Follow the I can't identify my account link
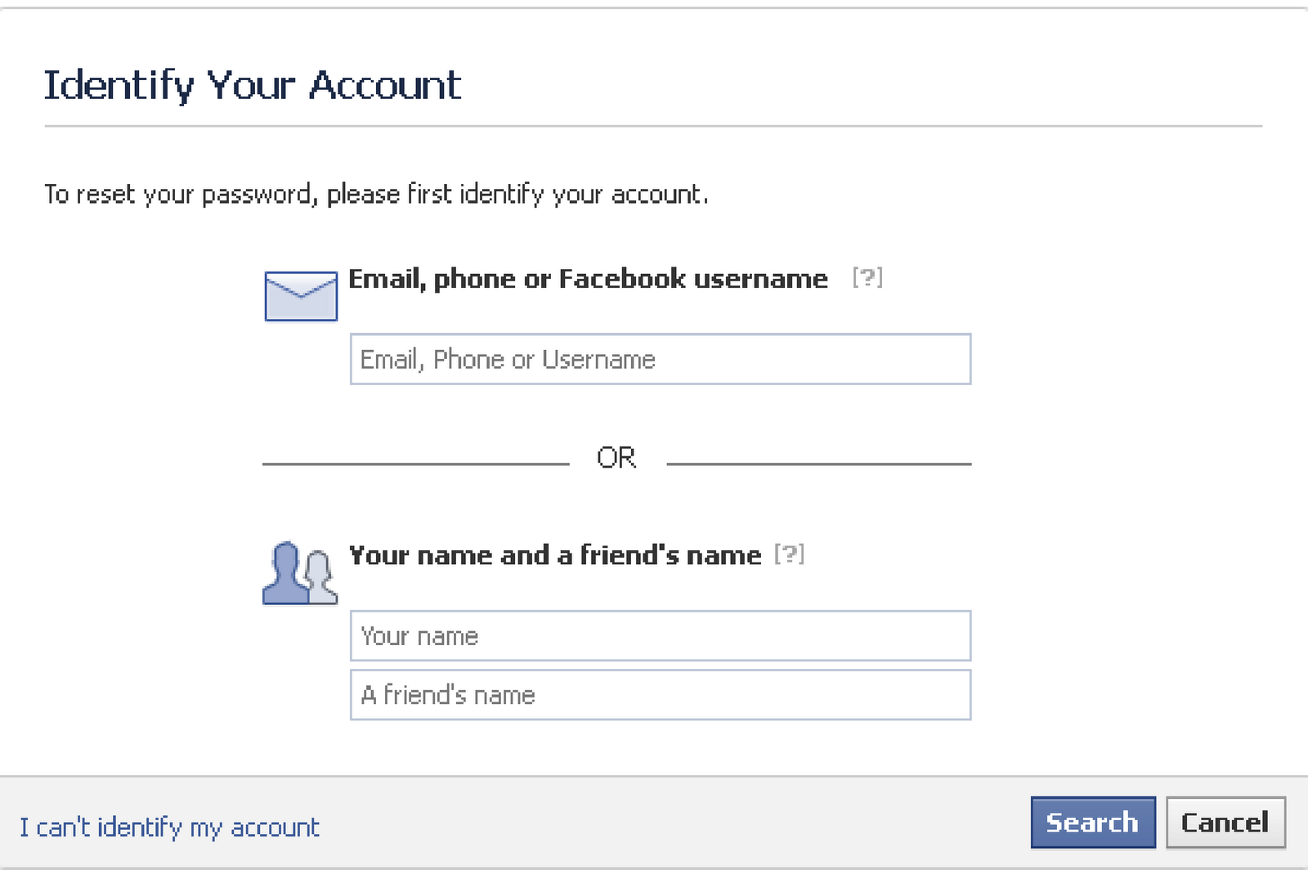 click(x=170, y=827)
